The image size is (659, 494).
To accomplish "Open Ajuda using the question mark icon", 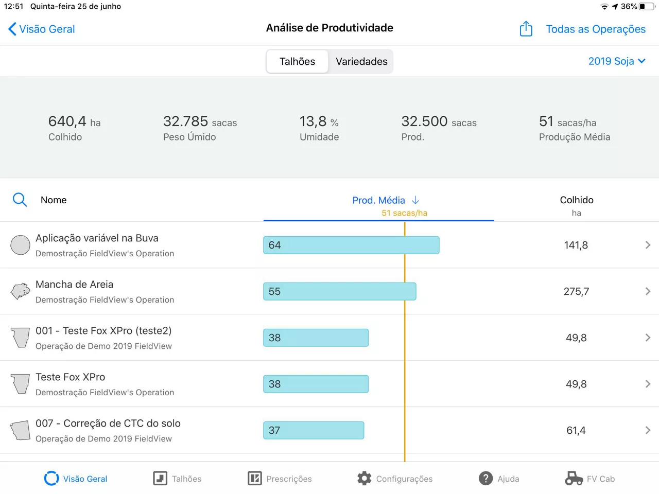I will [499, 478].
